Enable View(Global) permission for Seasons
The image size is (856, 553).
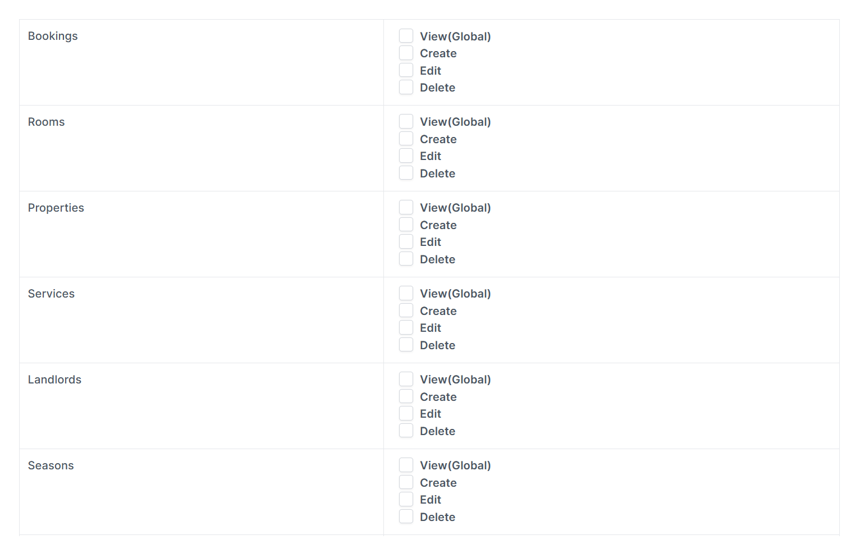point(406,465)
